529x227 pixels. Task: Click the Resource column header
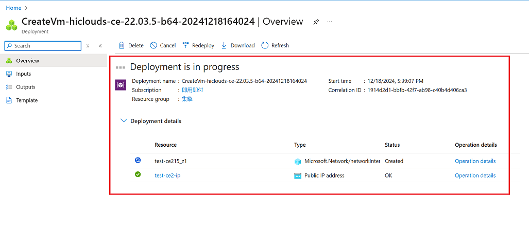tap(166, 145)
